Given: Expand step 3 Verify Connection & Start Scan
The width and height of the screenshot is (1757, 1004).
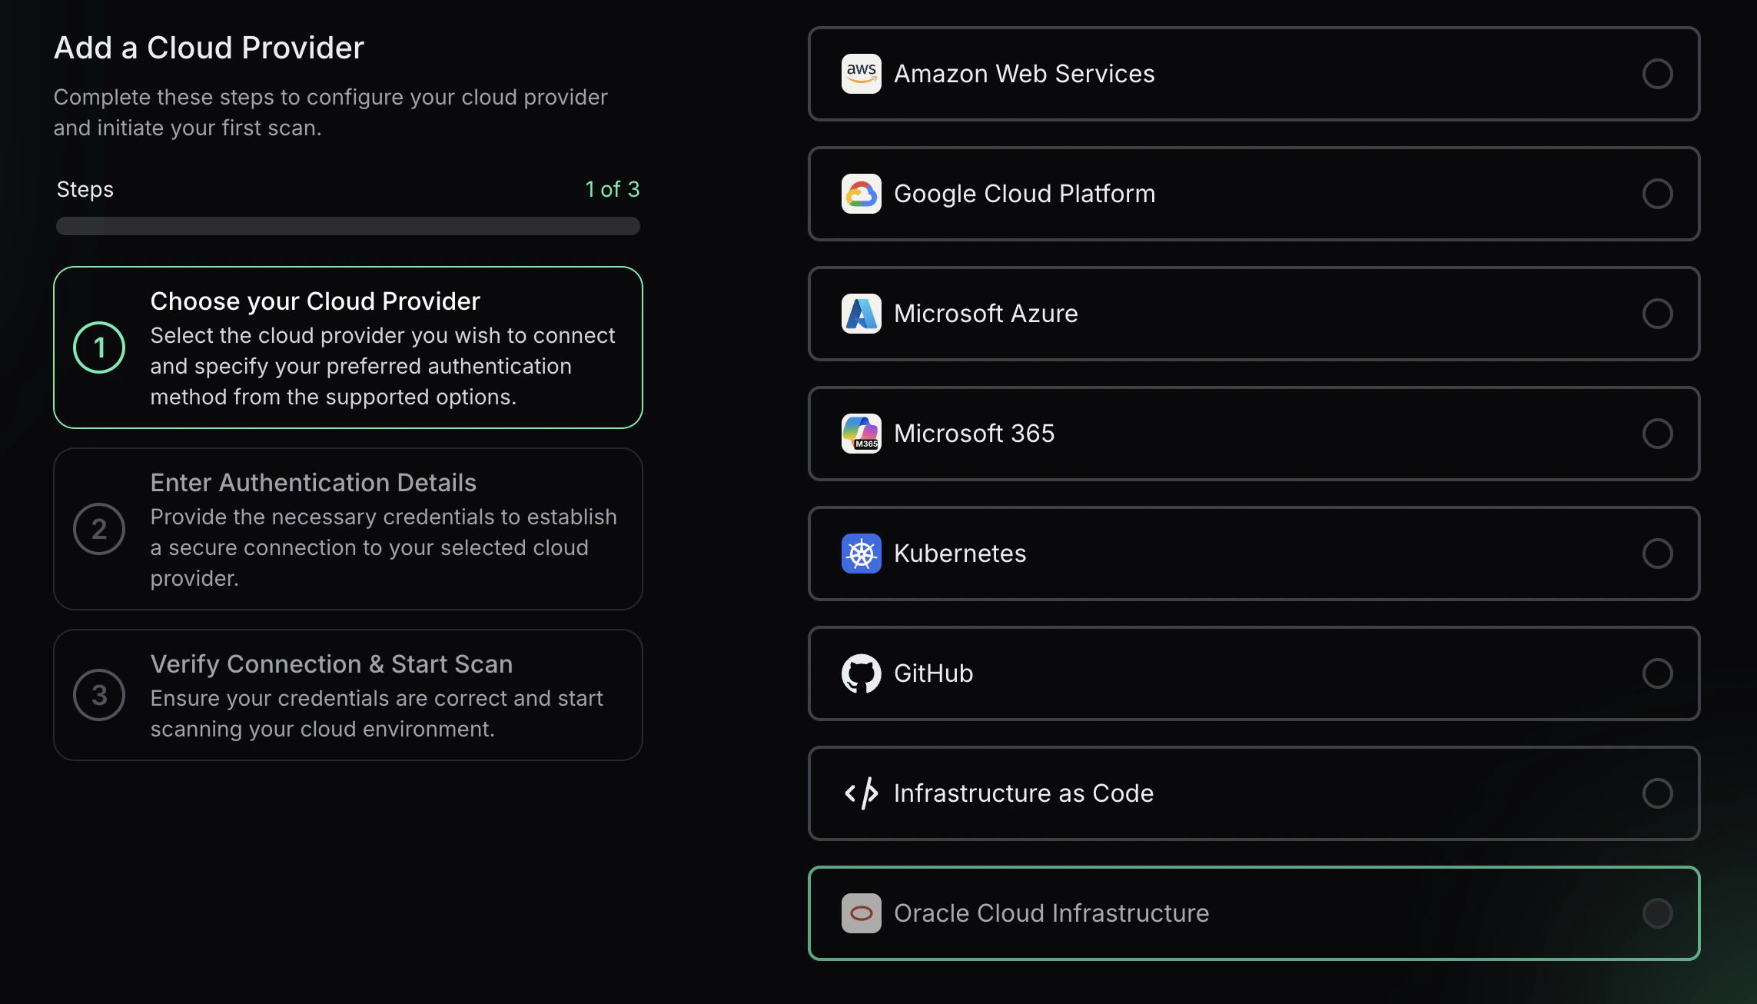Looking at the screenshot, I should coord(347,694).
